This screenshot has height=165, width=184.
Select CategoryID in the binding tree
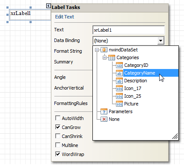click(136, 65)
